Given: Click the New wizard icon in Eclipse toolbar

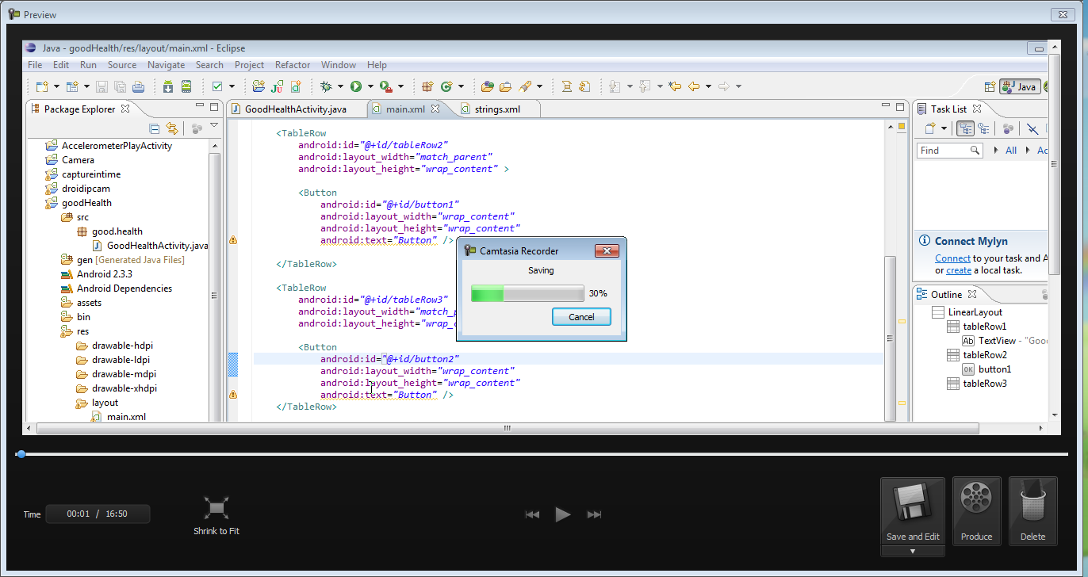Looking at the screenshot, I should 42,86.
